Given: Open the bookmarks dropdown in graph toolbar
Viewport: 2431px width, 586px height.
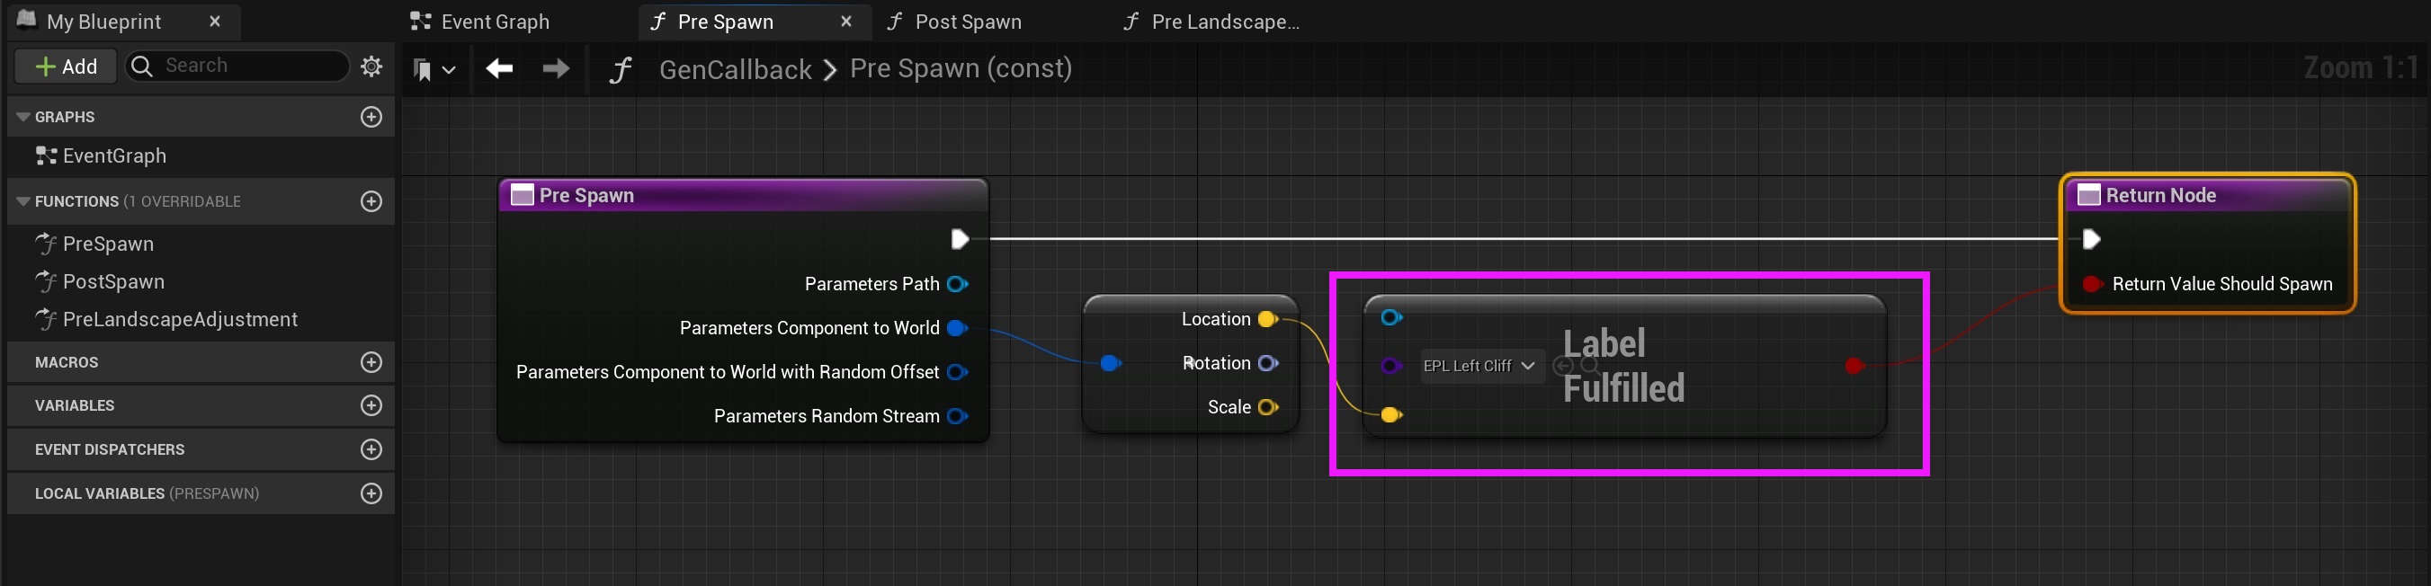Looking at the screenshot, I should tap(435, 69).
